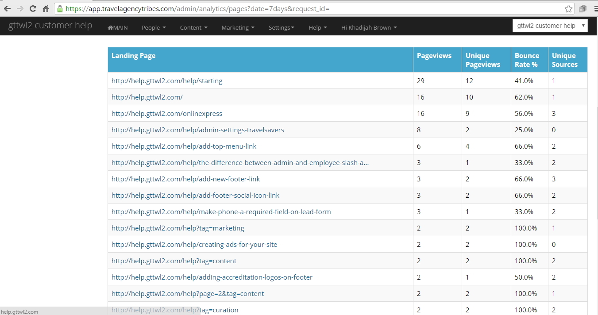
Task: Expand the Marketing dropdown menu
Action: 238,27
